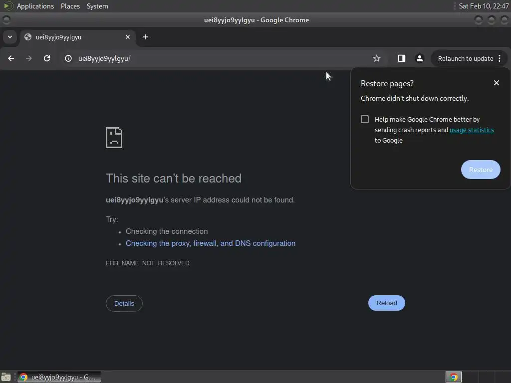Open the usage statistics link

pyautogui.click(x=472, y=130)
